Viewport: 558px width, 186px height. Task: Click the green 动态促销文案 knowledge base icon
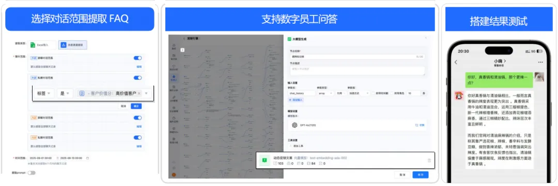(x=265, y=160)
